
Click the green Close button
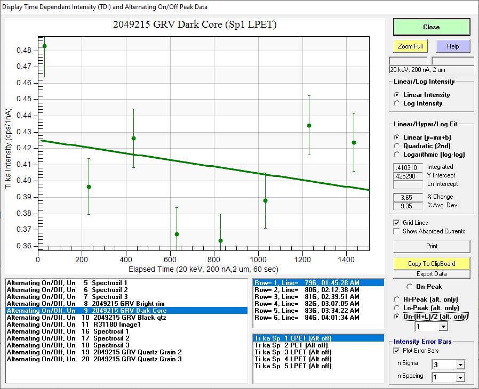[x=431, y=27]
